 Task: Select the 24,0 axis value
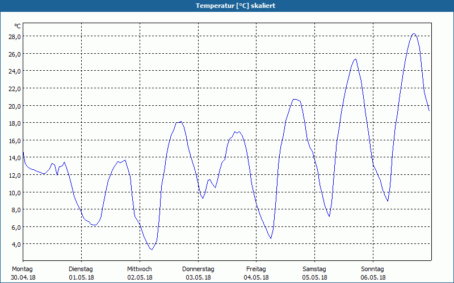[15, 71]
